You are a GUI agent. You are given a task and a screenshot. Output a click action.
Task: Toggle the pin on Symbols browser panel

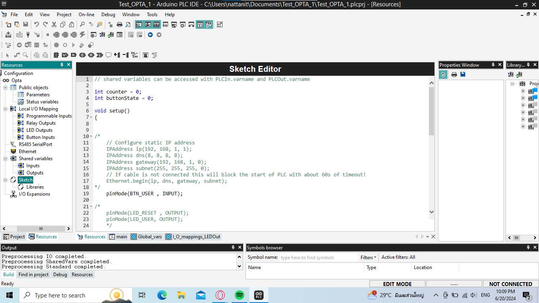(x=528, y=248)
